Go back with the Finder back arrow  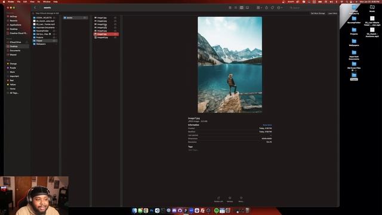coord(35,8)
